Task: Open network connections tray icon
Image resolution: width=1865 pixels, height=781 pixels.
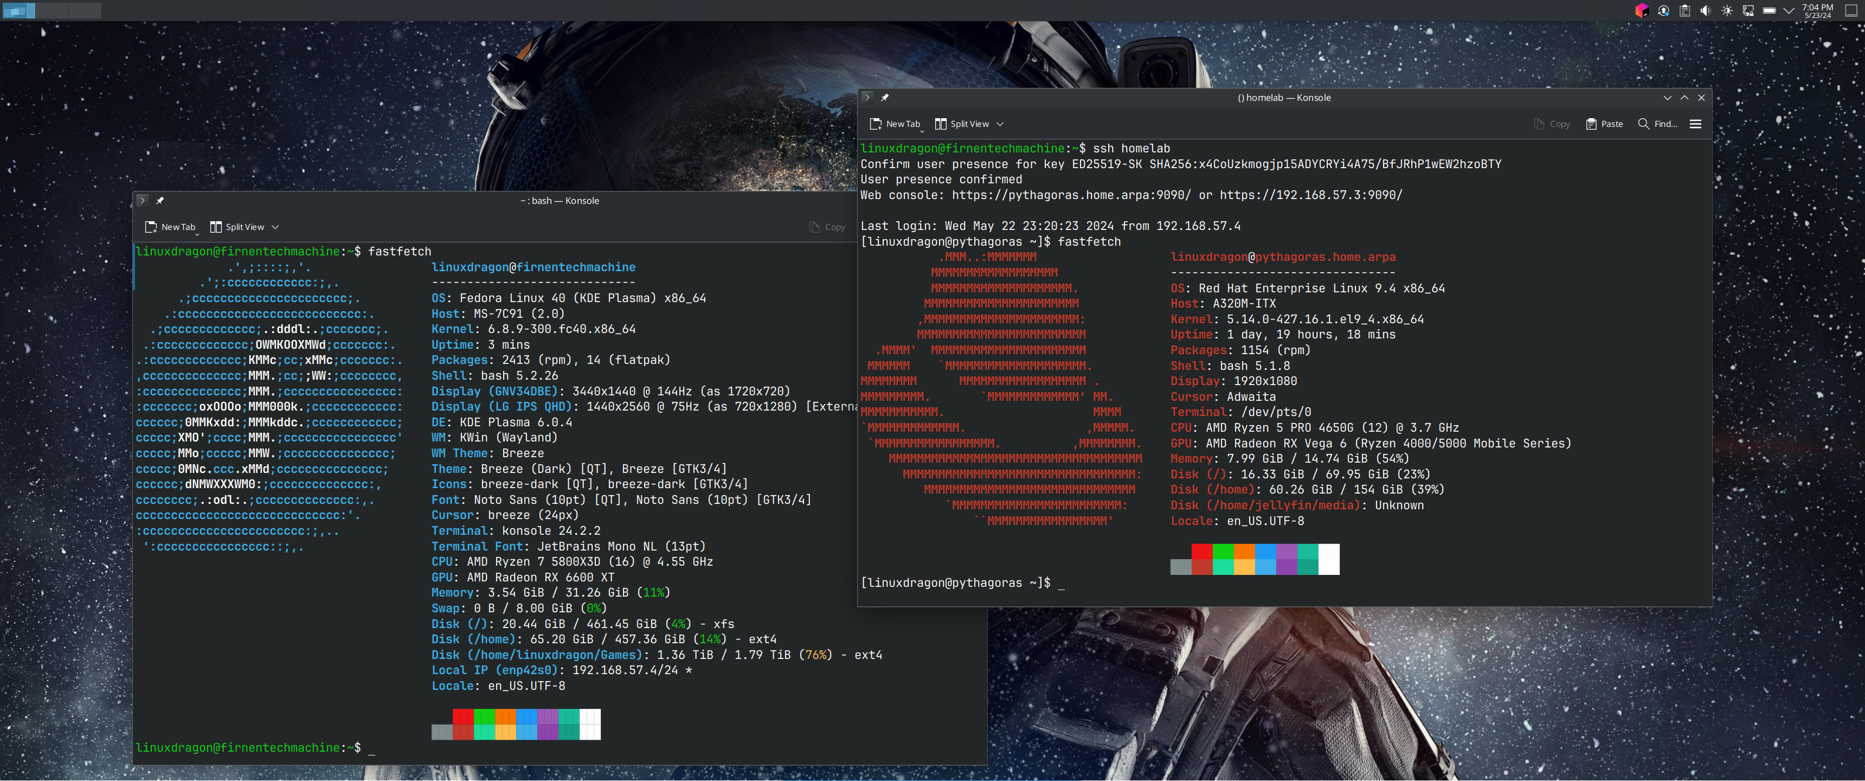Action: coord(1748,11)
